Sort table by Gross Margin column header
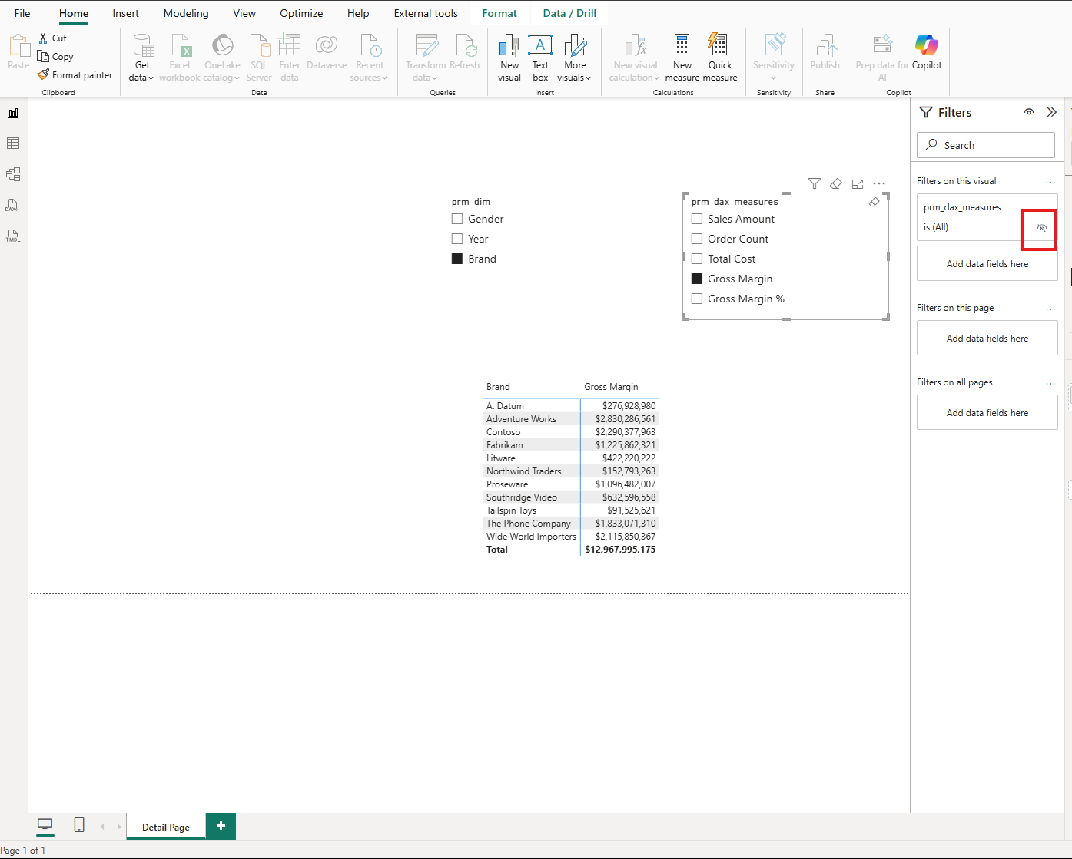 tap(611, 387)
